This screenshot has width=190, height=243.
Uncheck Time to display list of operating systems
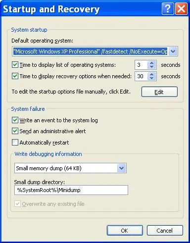coord(15,65)
